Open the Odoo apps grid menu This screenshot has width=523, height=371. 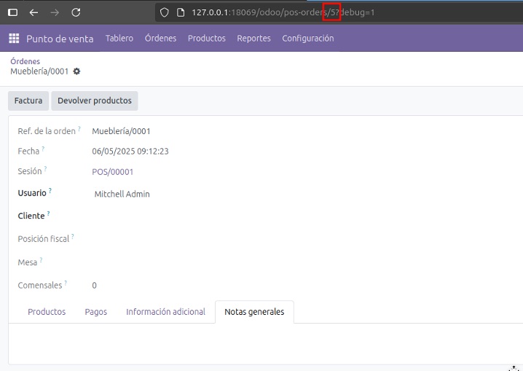tap(14, 39)
